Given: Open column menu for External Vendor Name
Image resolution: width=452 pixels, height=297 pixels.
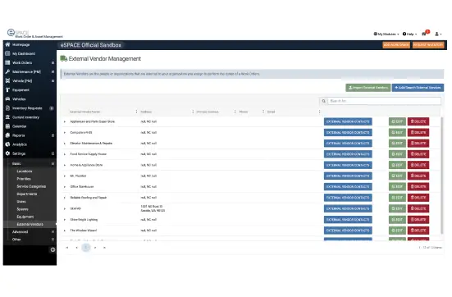Looking at the screenshot, I should tap(136, 112).
